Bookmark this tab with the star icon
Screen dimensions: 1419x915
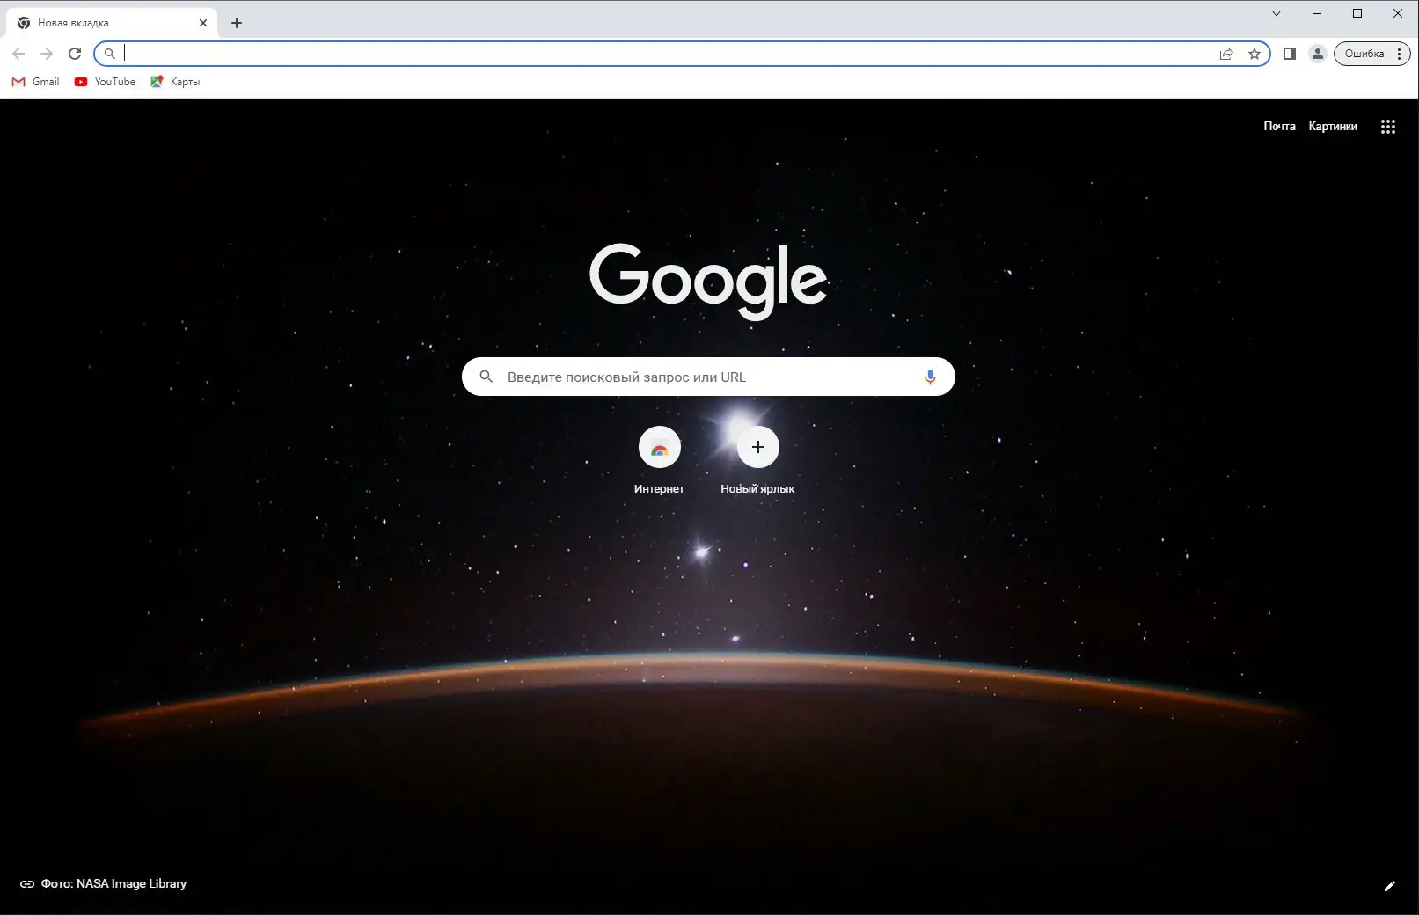click(x=1254, y=54)
